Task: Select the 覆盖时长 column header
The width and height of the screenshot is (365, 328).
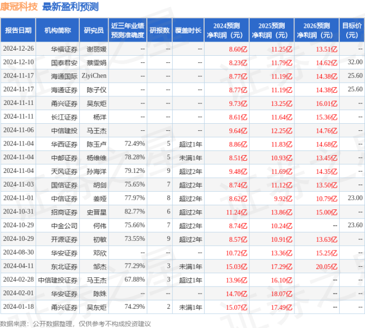Action: (x=188, y=30)
